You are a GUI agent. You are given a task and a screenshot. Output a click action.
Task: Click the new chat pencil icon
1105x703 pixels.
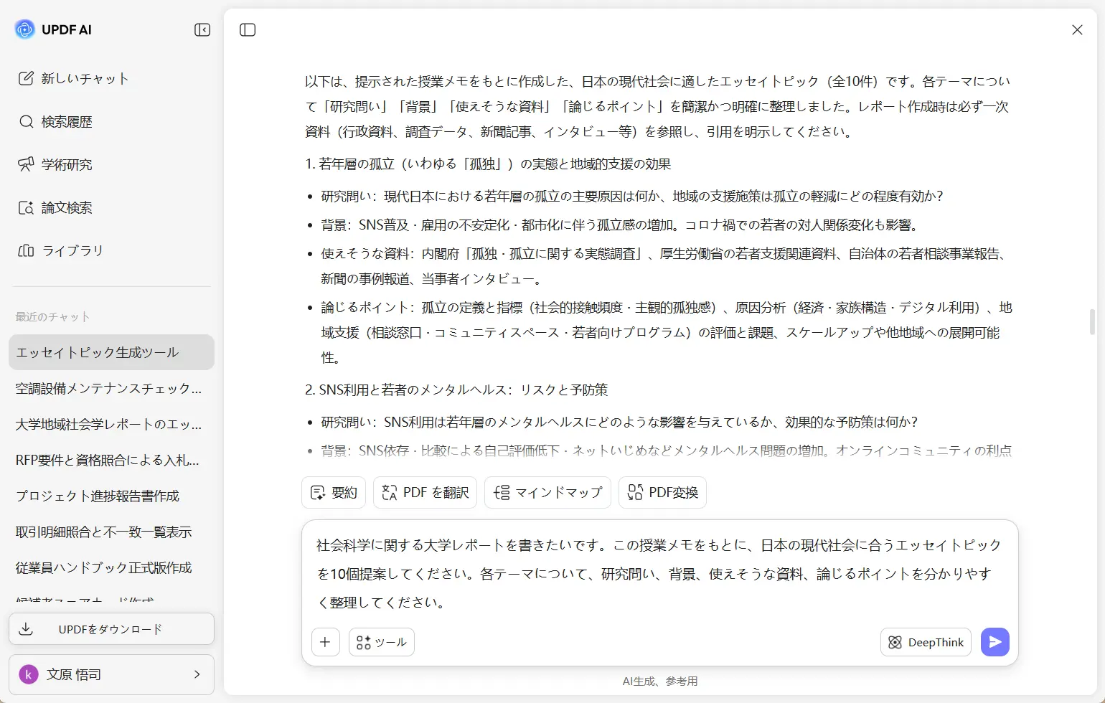tap(26, 78)
